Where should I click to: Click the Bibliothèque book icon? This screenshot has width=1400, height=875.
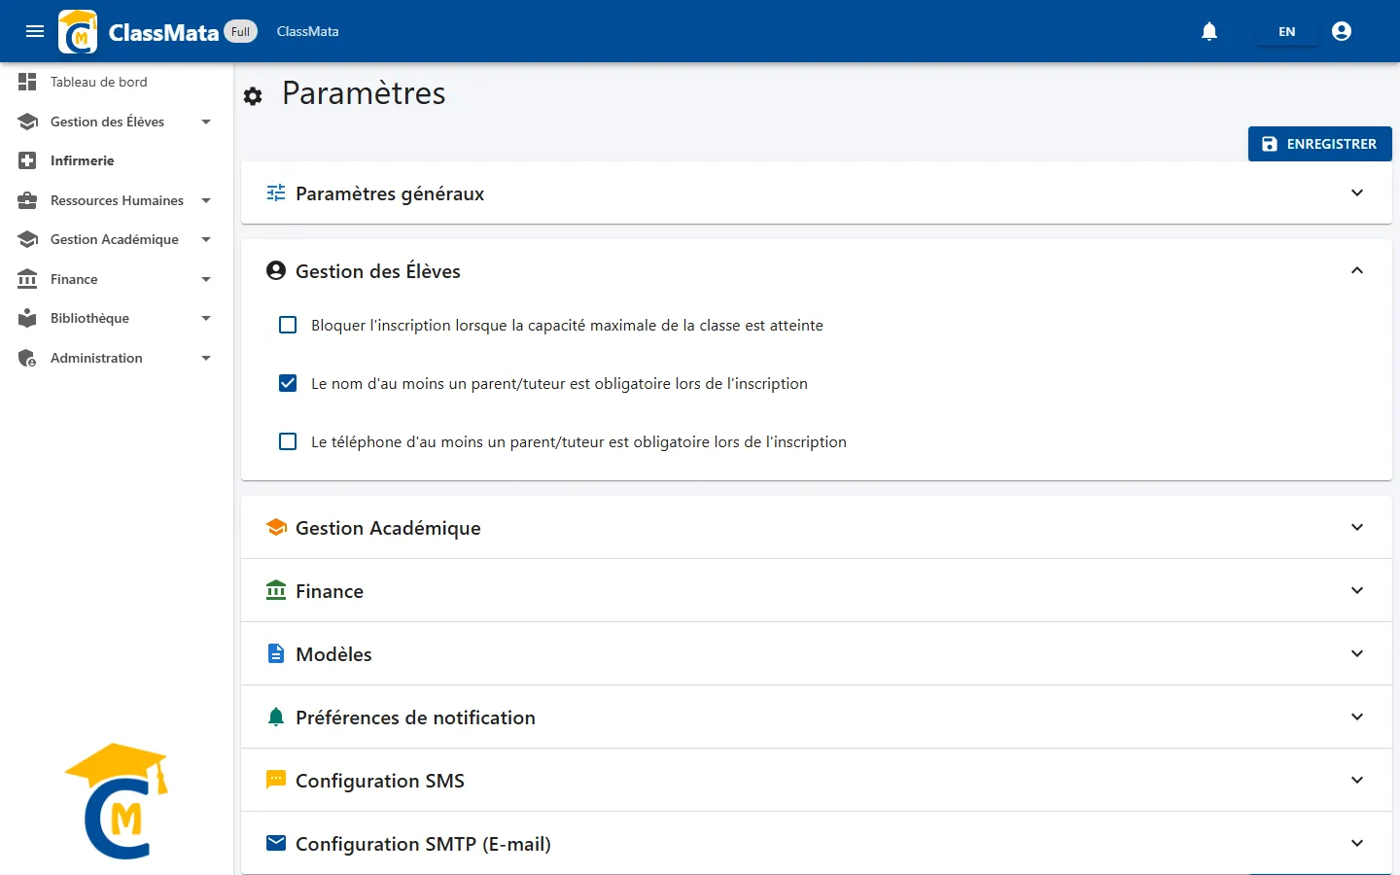tap(27, 318)
